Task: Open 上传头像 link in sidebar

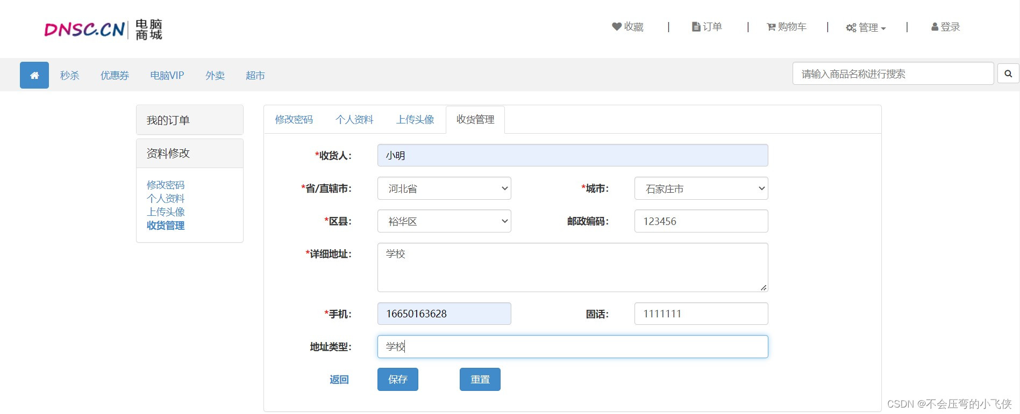Action: [166, 212]
